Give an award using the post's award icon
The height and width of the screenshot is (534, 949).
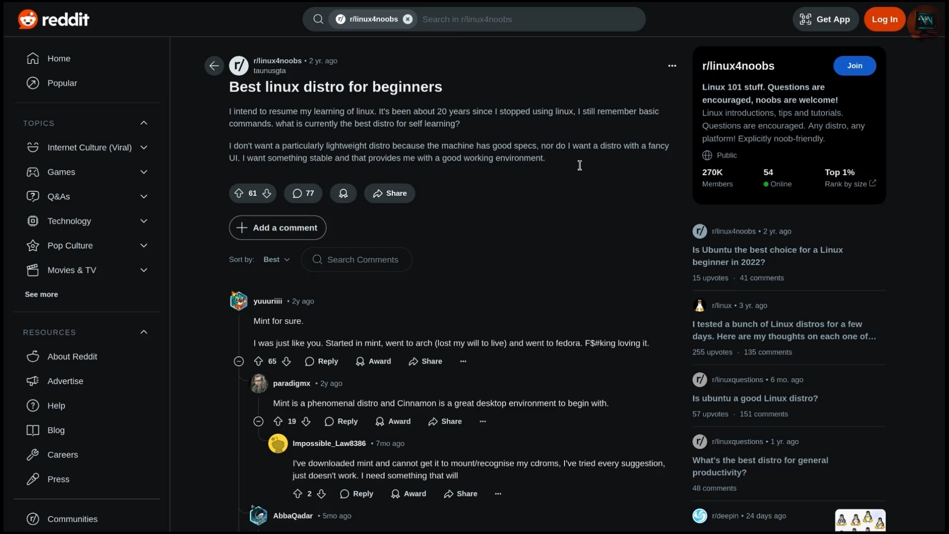coord(343,193)
